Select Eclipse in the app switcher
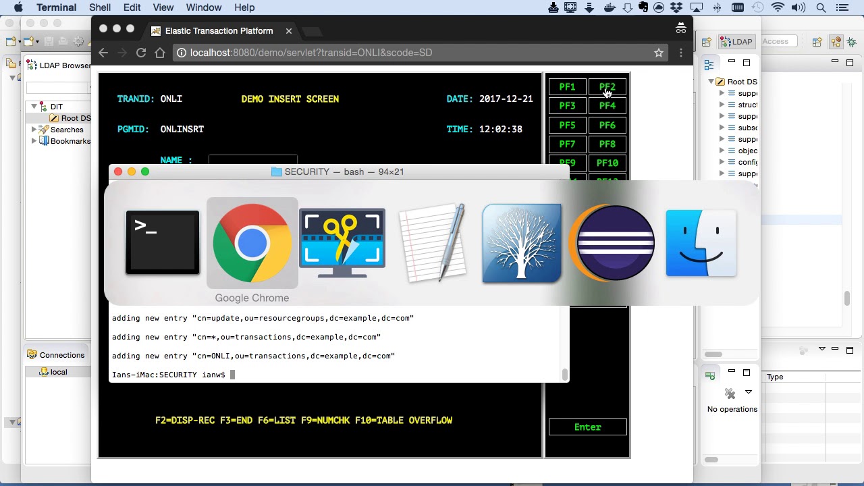 612,243
